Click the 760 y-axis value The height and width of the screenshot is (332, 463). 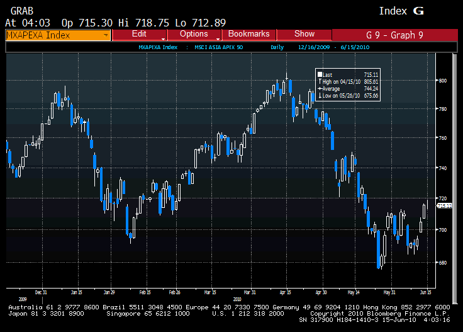click(443, 138)
